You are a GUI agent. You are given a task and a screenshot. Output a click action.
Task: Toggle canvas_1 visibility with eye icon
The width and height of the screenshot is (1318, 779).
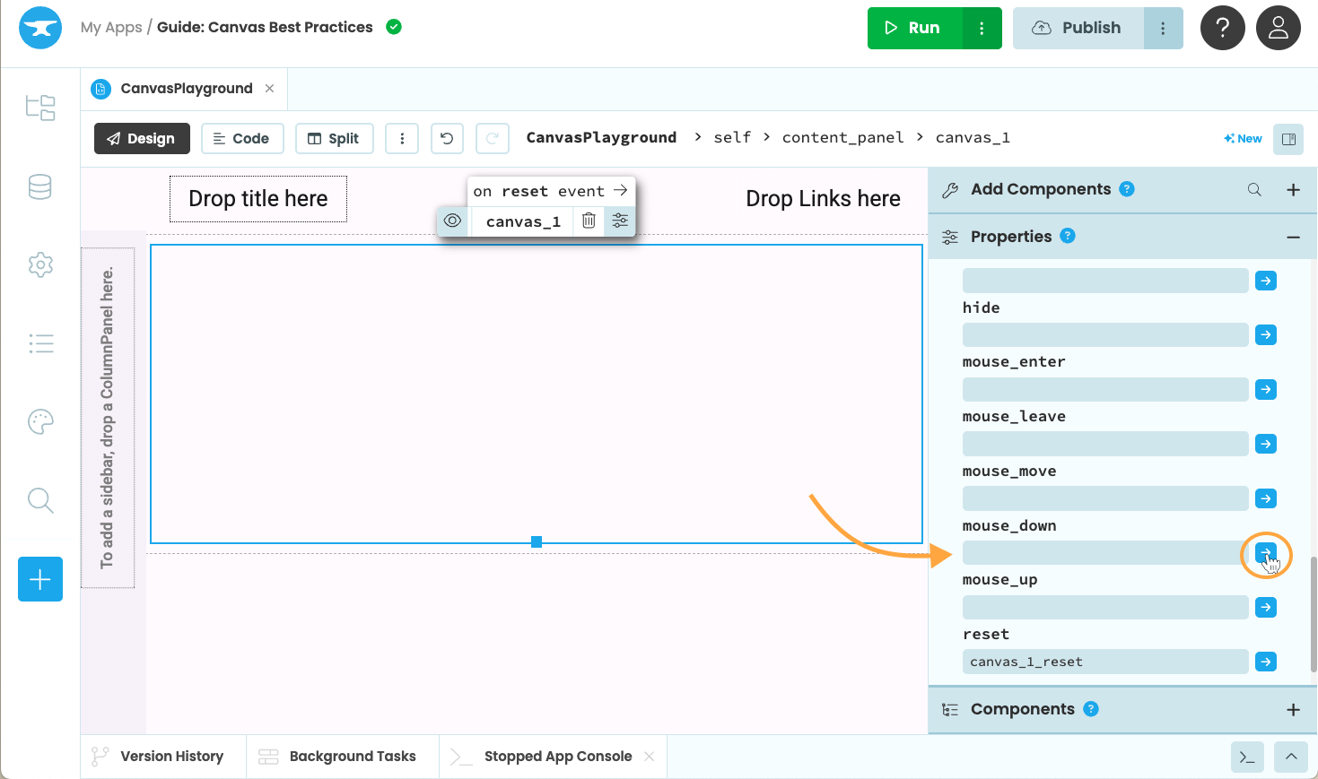tap(453, 221)
